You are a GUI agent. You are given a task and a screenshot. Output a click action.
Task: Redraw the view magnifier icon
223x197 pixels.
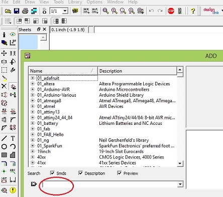pos(132,11)
